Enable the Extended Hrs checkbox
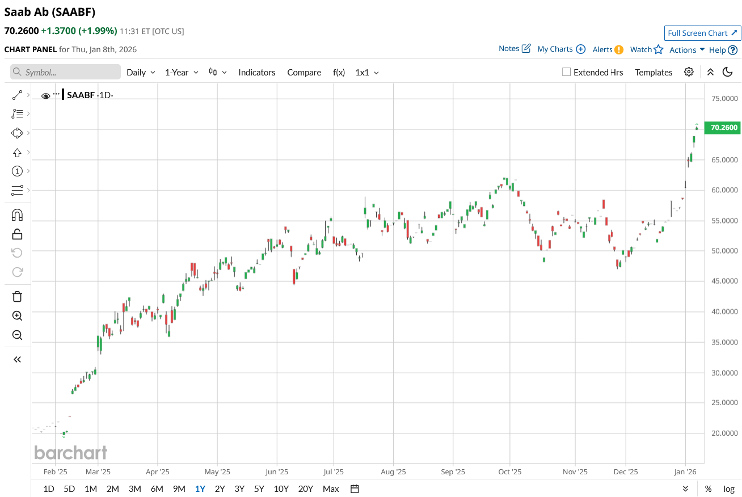This screenshot has height=497, width=742. pos(566,72)
